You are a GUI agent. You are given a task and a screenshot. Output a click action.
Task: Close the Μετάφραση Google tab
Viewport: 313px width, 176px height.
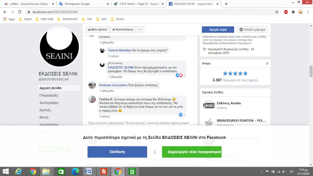(108, 4)
